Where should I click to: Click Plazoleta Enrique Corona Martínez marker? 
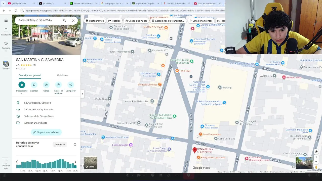pos(174,116)
